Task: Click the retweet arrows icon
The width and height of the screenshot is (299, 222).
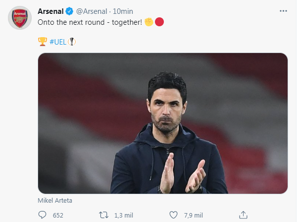Action: (x=103, y=215)
